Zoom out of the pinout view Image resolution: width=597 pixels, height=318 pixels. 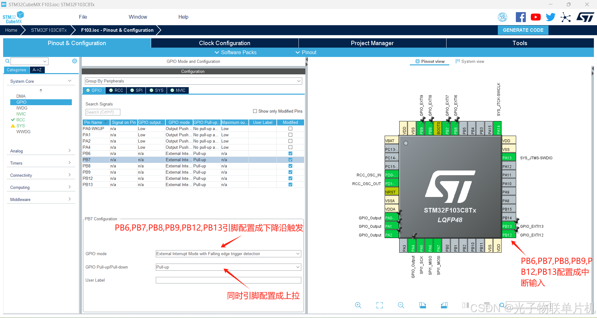tap(401, 305)
